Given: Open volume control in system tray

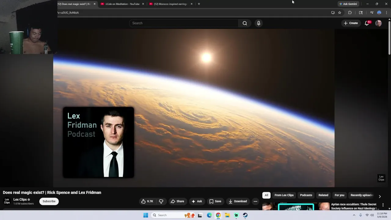Looking at the screenshot, I should click(x=372, y=215).
